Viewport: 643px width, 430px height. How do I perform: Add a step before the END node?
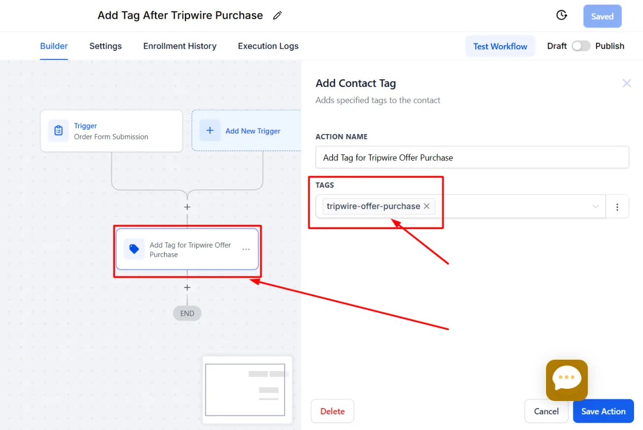tap(187, 288)
